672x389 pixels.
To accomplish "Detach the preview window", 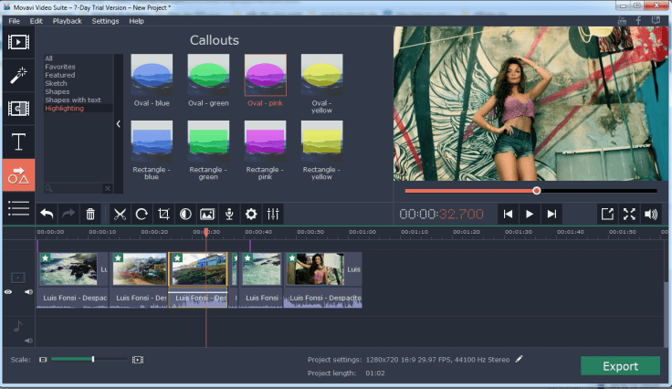I will (x=607, y=214).
